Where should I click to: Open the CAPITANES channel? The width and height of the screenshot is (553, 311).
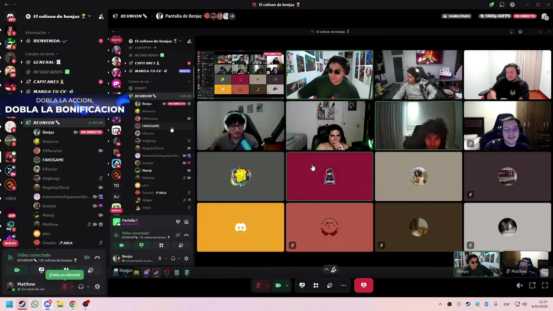pyautogui.click(x=64, y=82)
